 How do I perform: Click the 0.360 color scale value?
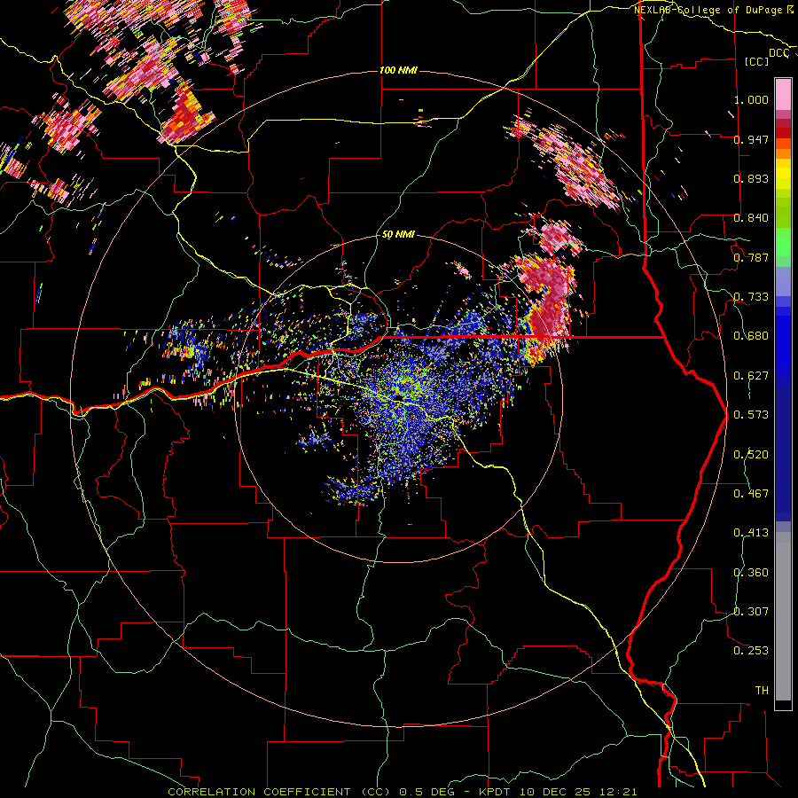pos(751,573)
